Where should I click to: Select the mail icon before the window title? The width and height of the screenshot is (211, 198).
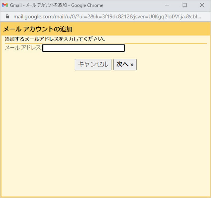click(4, 5)
